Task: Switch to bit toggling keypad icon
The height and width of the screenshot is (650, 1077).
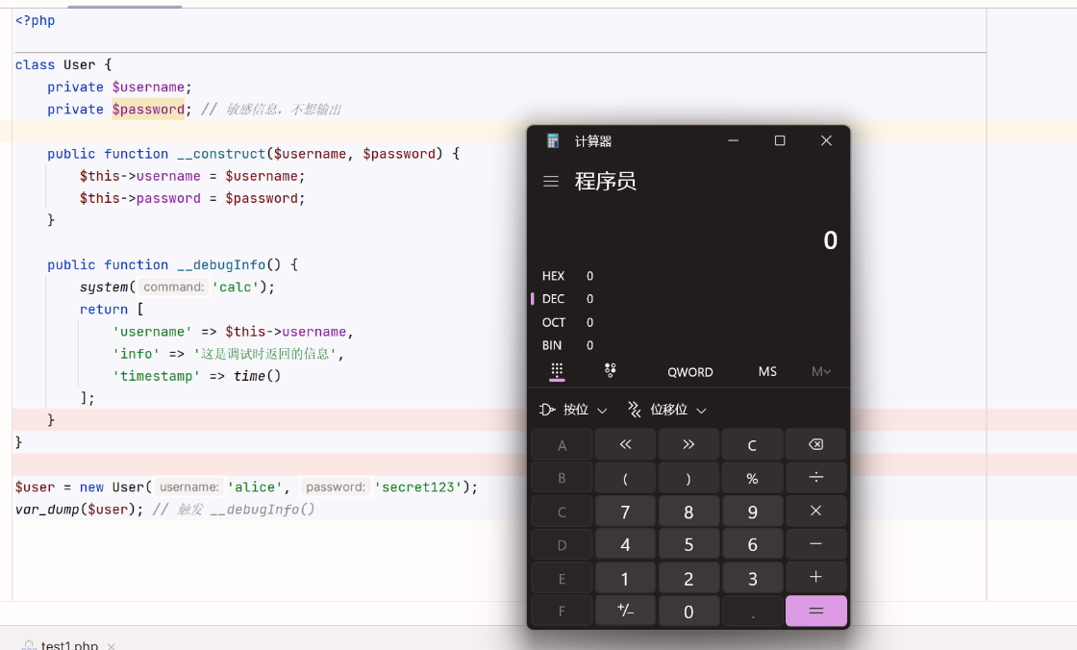Action: coord(610,371)
